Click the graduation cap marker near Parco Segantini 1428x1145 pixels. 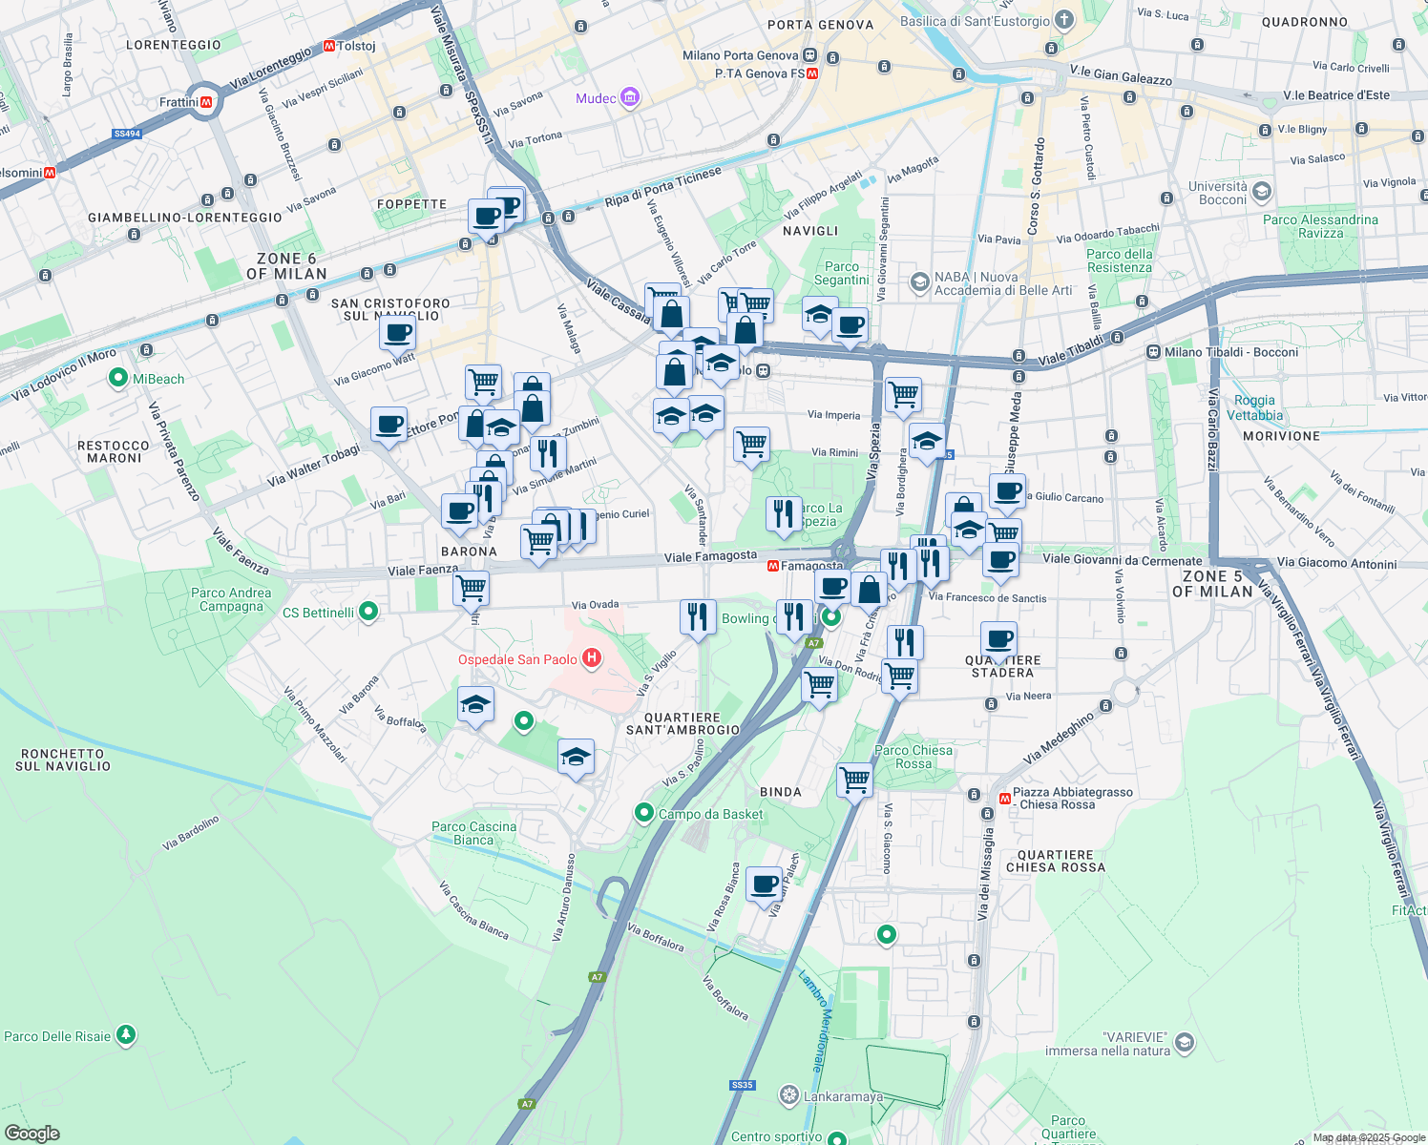[x=819, y=315]
